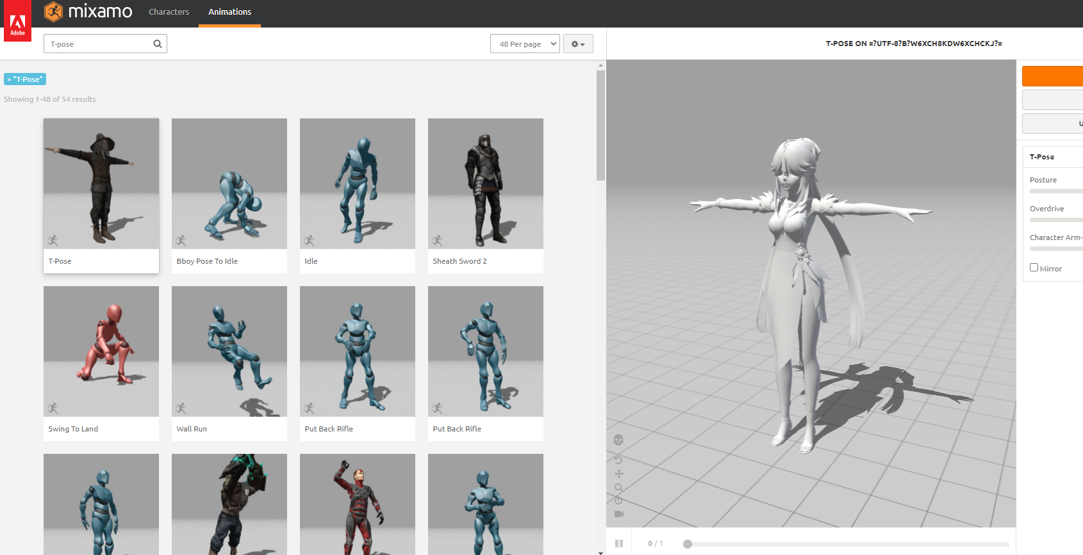
Task: Toggle the Mirror checkbox
Action: tap(1034, 268)
